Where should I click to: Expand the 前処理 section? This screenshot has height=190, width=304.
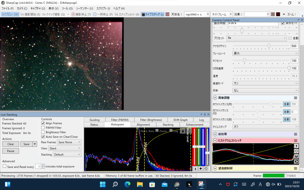pos(215,134)
